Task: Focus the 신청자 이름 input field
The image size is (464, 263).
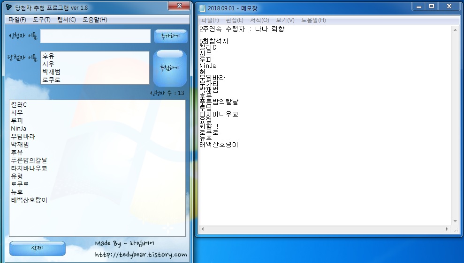Action: coord(95,36)
